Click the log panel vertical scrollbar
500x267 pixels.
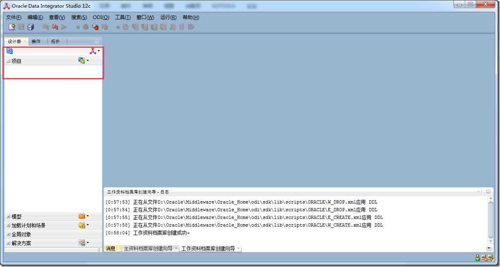pyautogui.click(x=491, y=219)
